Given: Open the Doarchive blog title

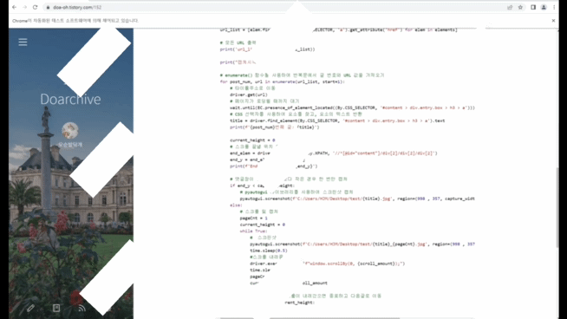Looking at the screenshot, I should click(x=70, y=99).
